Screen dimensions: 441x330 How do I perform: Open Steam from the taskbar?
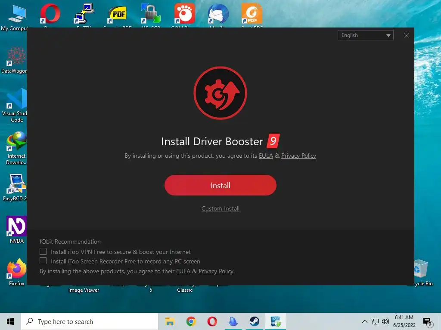click(254, 321)
